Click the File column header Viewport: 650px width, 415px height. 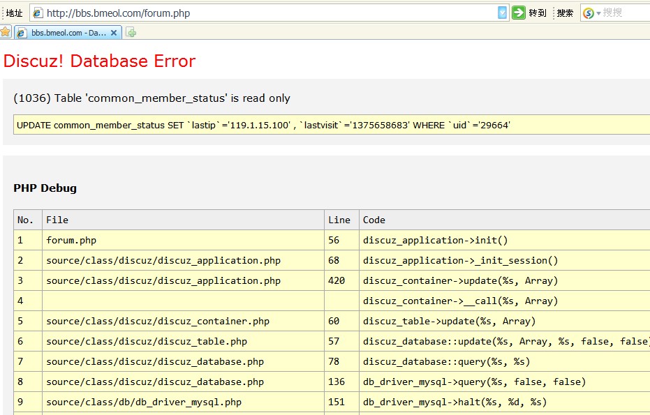[183, 220]
